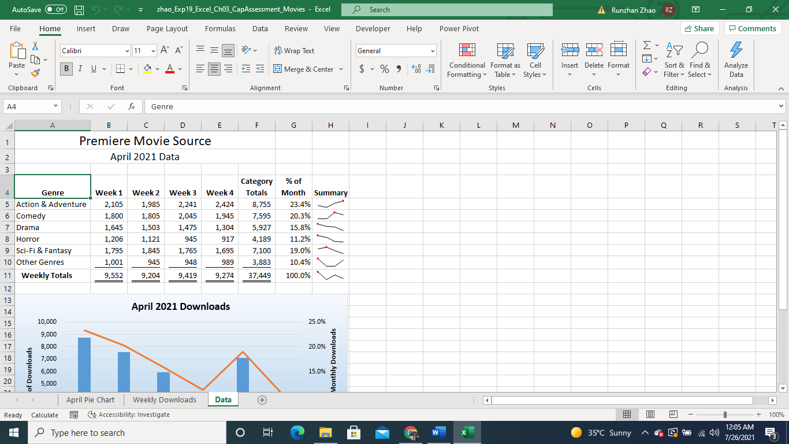Switch to the Formulas tab
This screenshot has height=444, width=789.
tap(220, 28)
